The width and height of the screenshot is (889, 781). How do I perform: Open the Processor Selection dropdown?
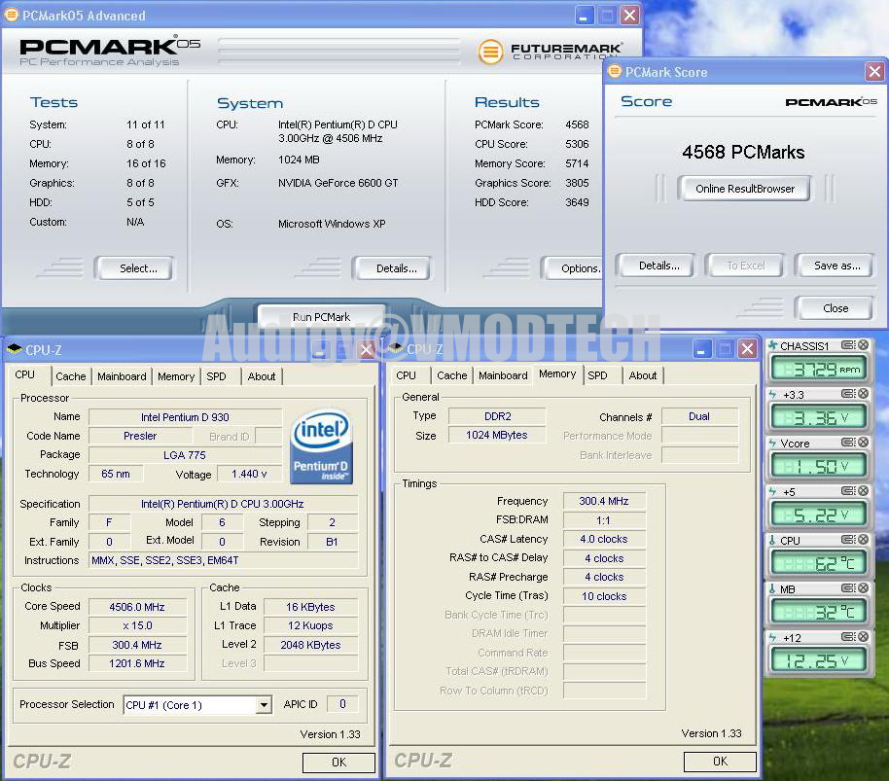tap(264, 705)
